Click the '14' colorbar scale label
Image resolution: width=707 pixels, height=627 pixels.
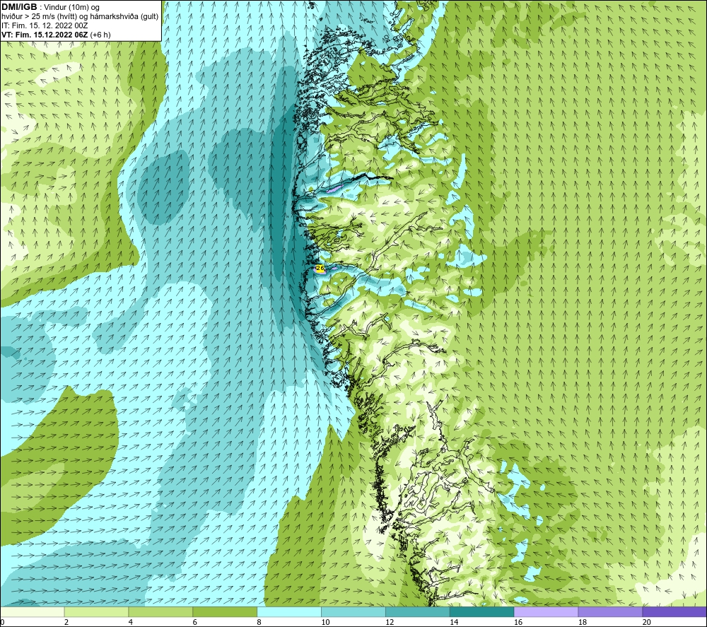coord(454,622)
